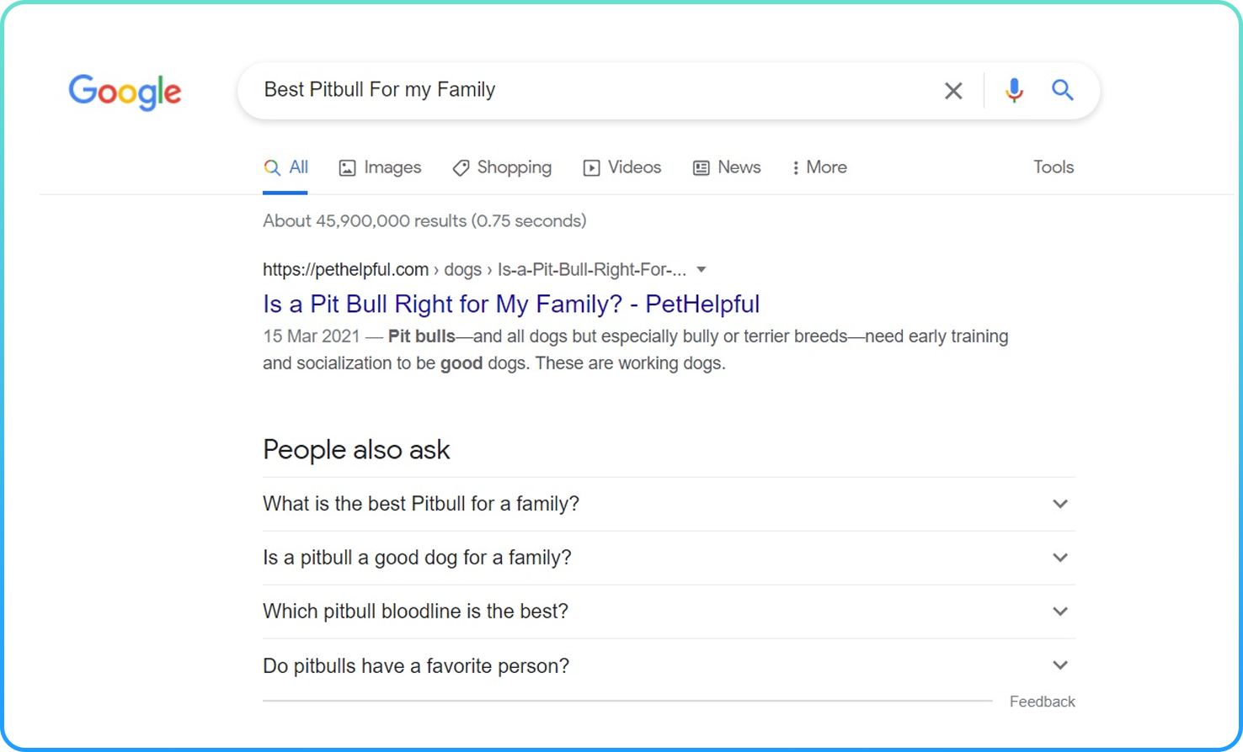Screen dimensions: 1243x752
Task: Expand "Which pitbull bloodline is the best?"
Action: [1059, 612]
